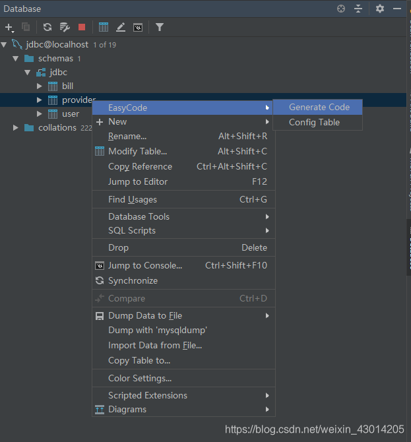Open the New submenu arrow
This screenshot has width=411, height=442.
point(267,122)
